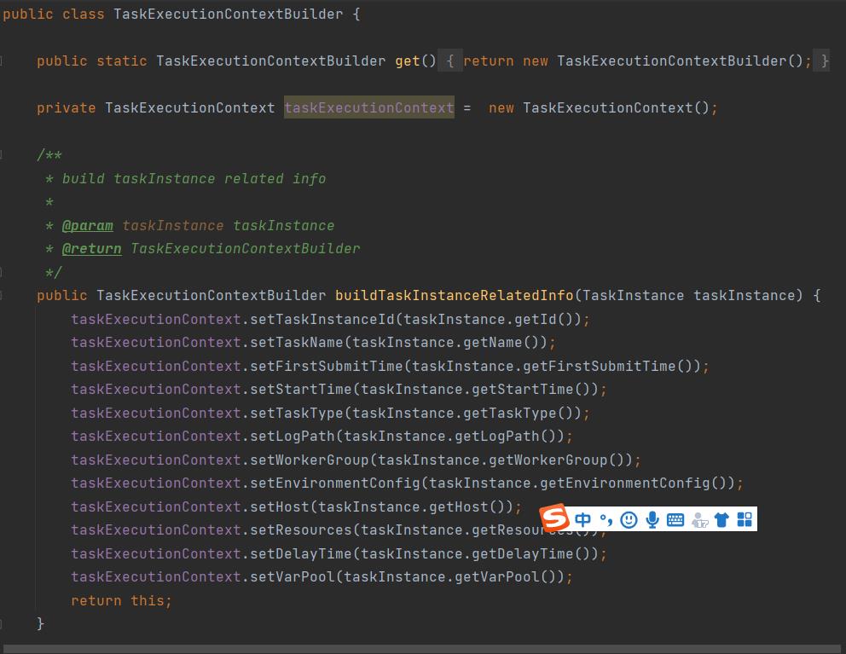Expand the folded opening brace of get() method
The width and height of the screenshot is (846, 654).
pyautogui.click(x=450, y=61)
